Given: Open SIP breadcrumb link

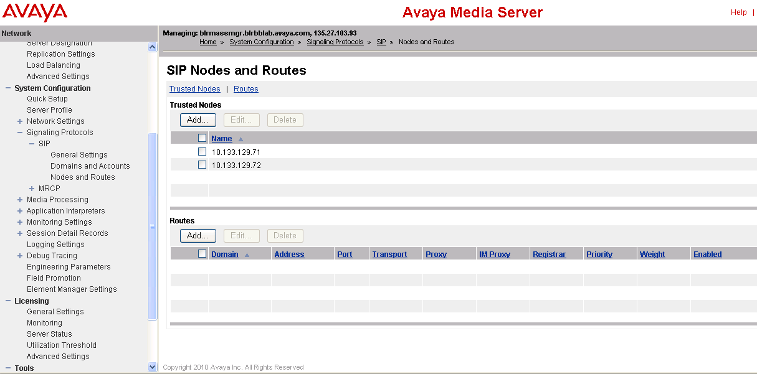Looking at the screenshot, I should [x=381, y=42].
